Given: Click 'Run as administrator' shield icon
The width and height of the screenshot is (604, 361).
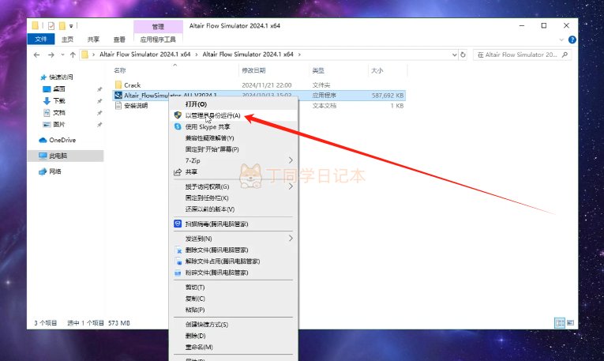Looking at the screenshot, I should coord(178,115).
